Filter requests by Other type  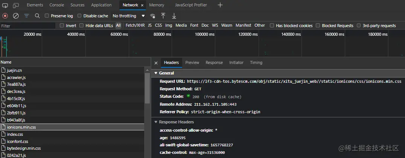(x=260, y=25)
